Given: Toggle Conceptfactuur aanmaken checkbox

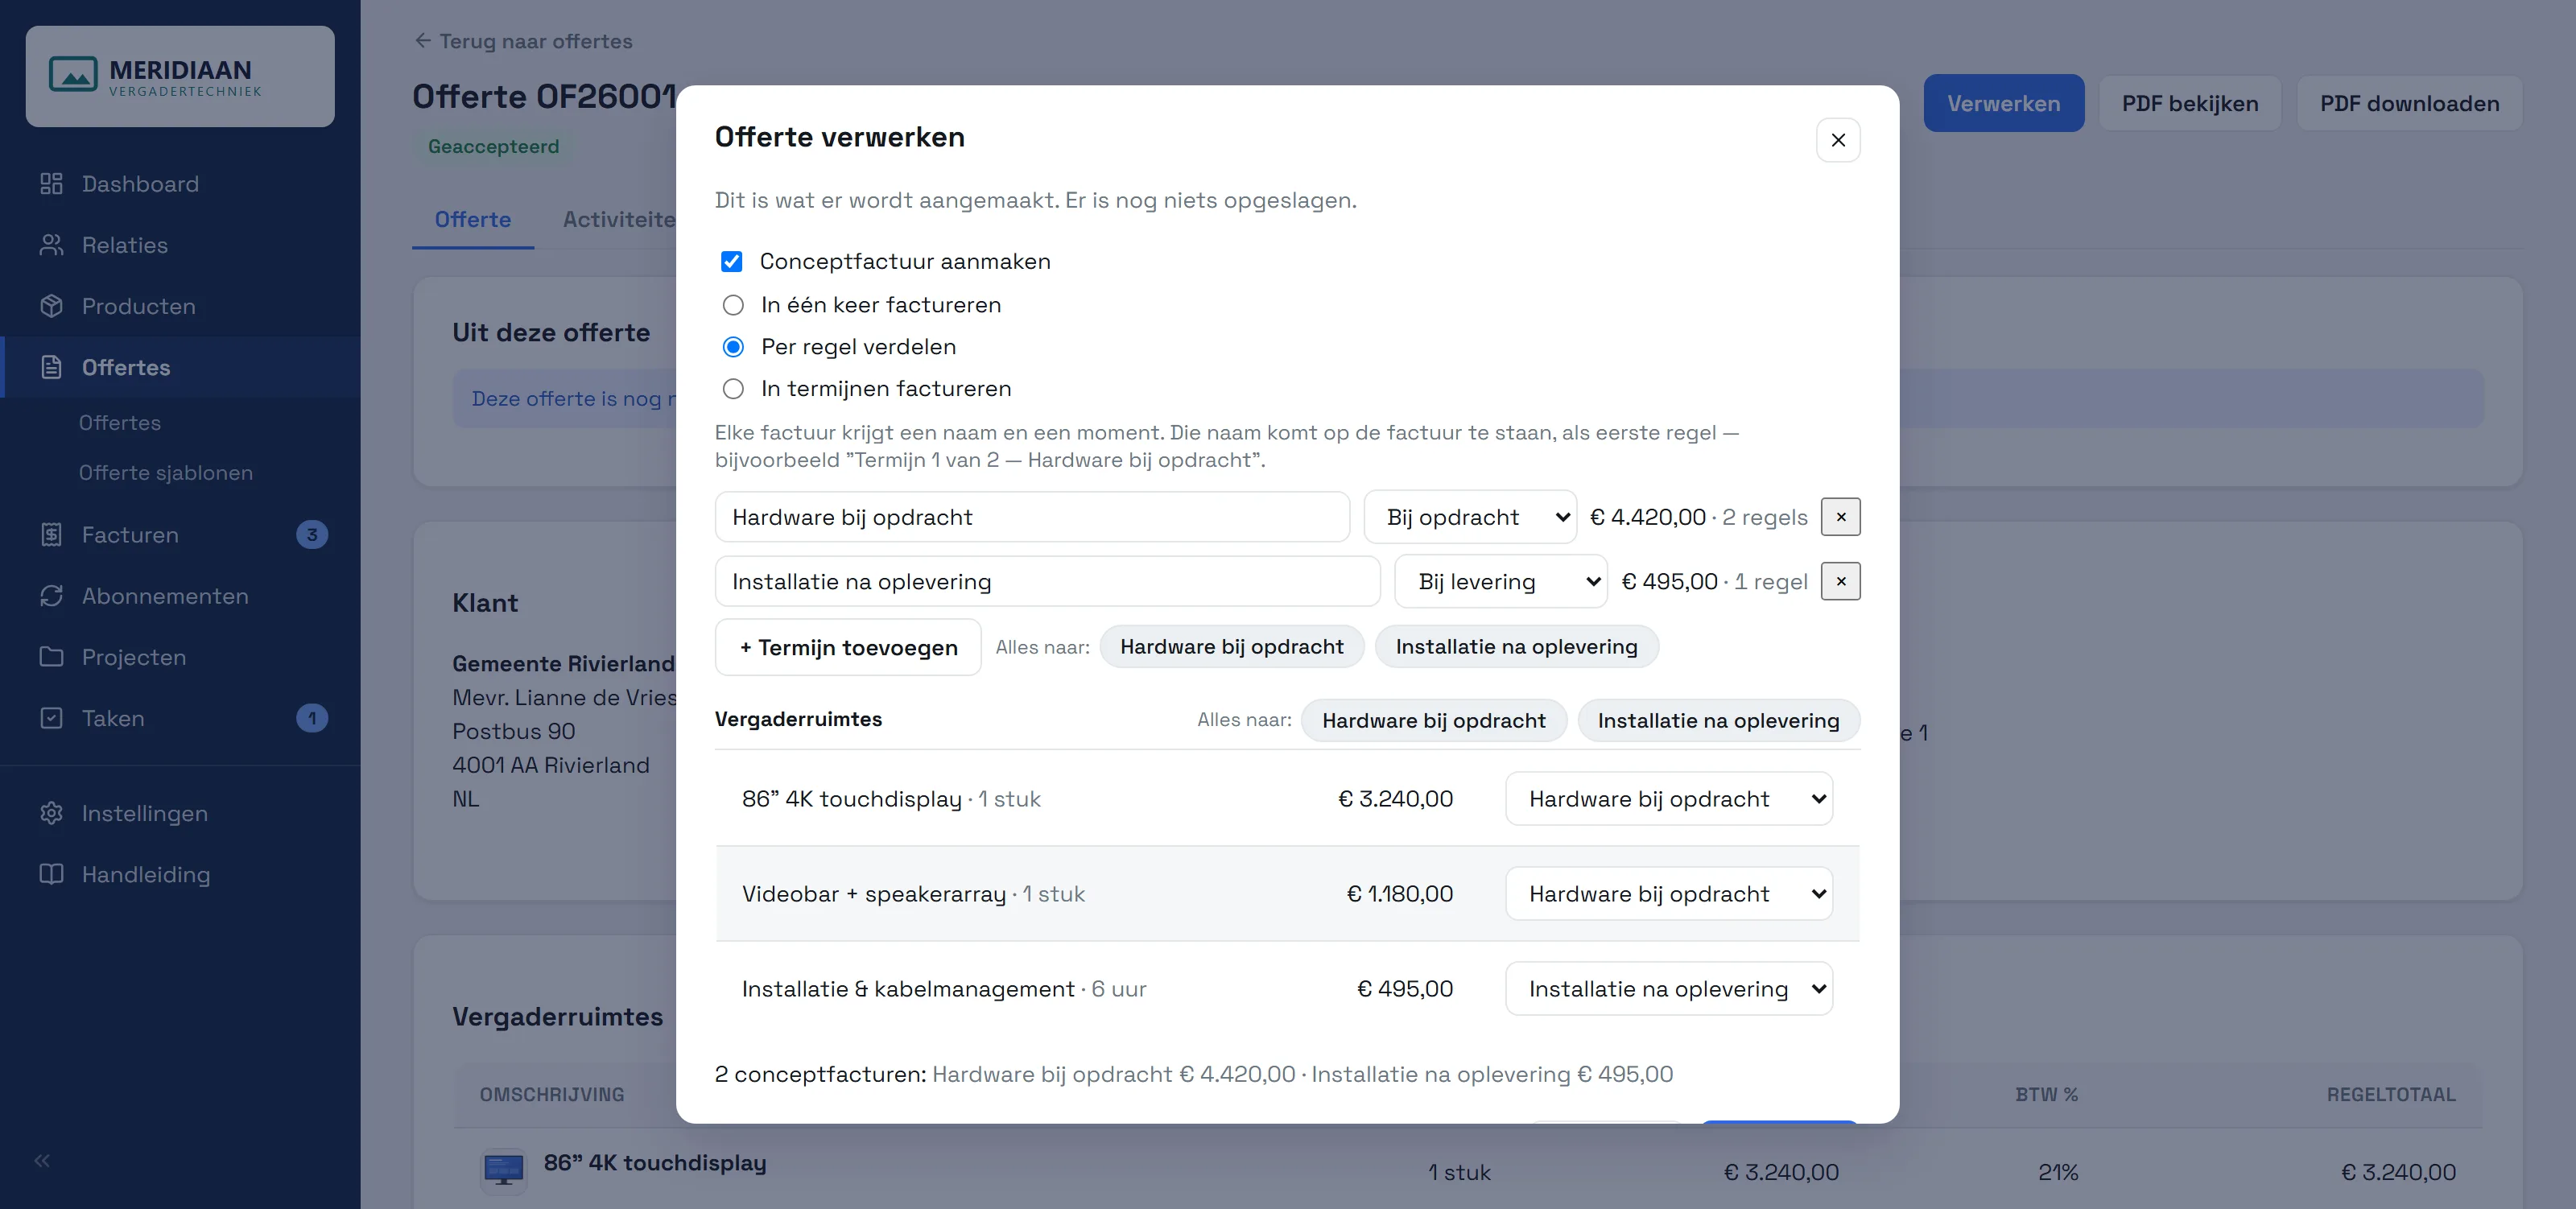Looking at the screenshot, I should (732, 262).
